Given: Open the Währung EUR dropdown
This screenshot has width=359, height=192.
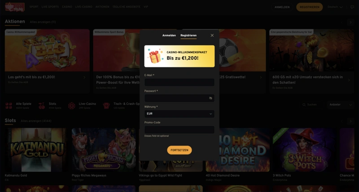Looking at the screenshot, I should click(x=179, y=114).
